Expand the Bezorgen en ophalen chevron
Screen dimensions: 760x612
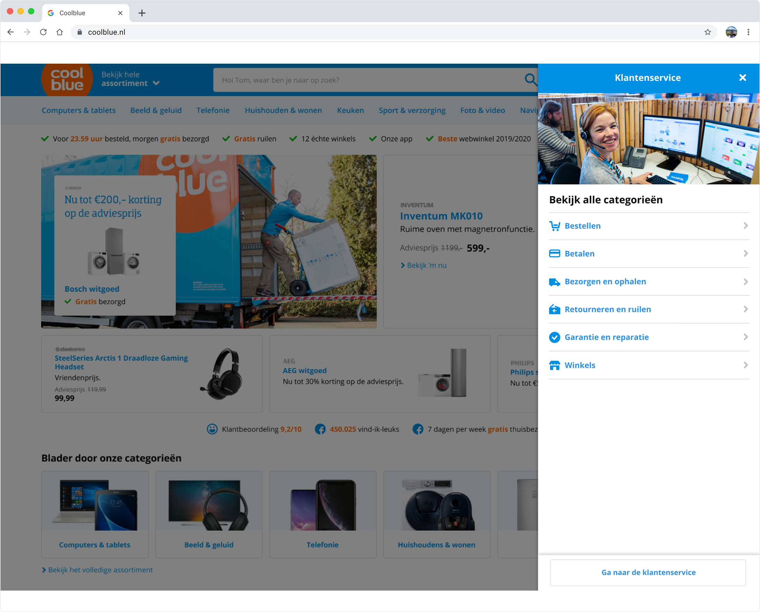coord(746,282)
